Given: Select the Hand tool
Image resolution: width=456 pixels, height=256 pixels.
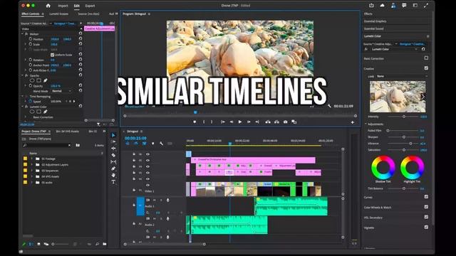Looking at the screenshot, I should 113,176.
